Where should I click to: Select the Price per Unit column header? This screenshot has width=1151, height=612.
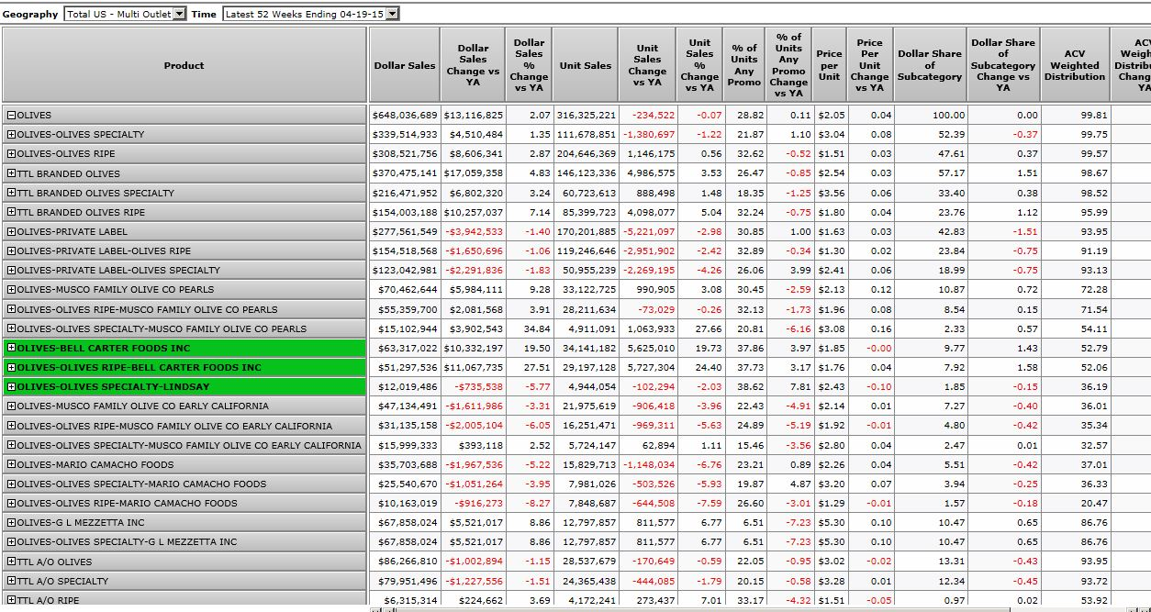829,65
